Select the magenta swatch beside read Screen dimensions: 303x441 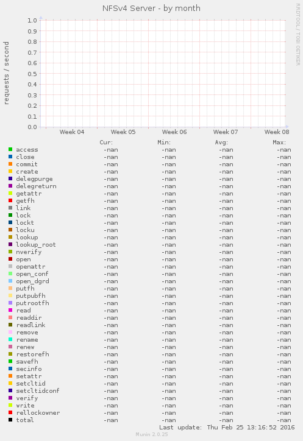click(10, 310)
